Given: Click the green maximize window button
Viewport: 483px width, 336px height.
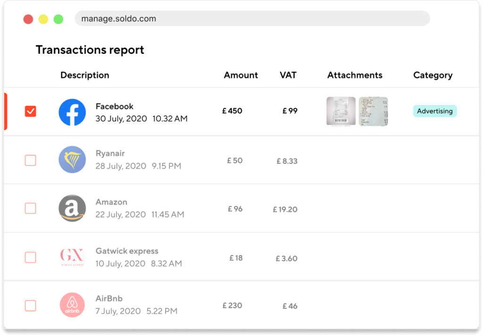Looking at the screenshot, I should click(58, 19).
